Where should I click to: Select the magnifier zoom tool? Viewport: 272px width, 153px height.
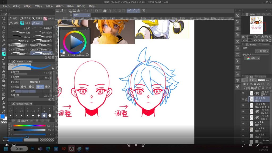coord(3,18)
